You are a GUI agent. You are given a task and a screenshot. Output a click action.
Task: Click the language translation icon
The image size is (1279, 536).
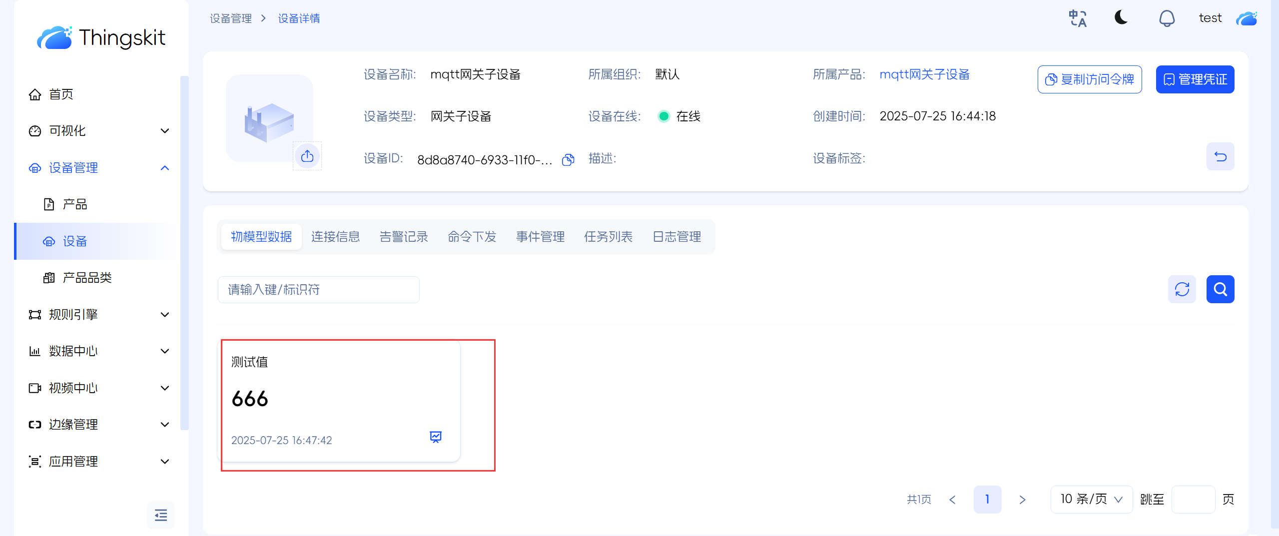tap(1078, 18)
